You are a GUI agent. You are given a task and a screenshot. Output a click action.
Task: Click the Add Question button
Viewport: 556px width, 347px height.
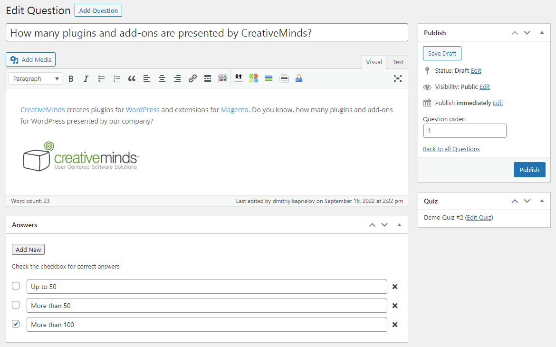pyautogui.click(x=98, y=10)
